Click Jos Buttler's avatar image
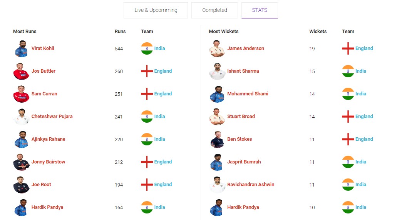This screenshot has height=220, width=402. click(21, 72)
